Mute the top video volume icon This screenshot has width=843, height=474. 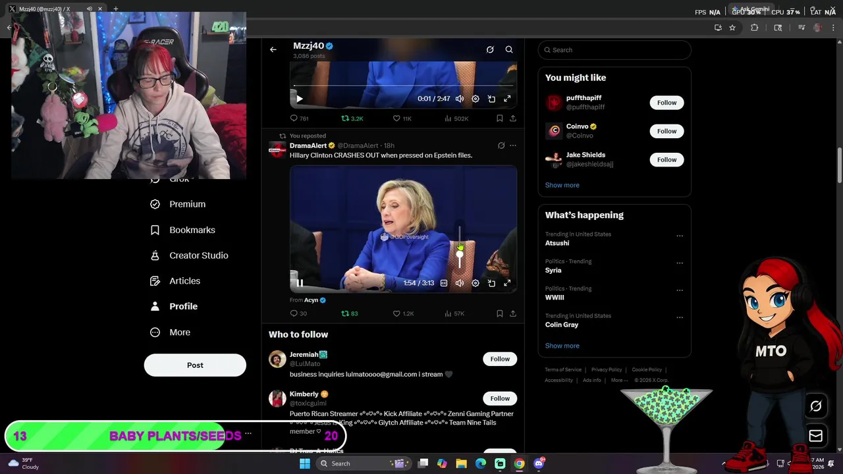tap(460, 99)
